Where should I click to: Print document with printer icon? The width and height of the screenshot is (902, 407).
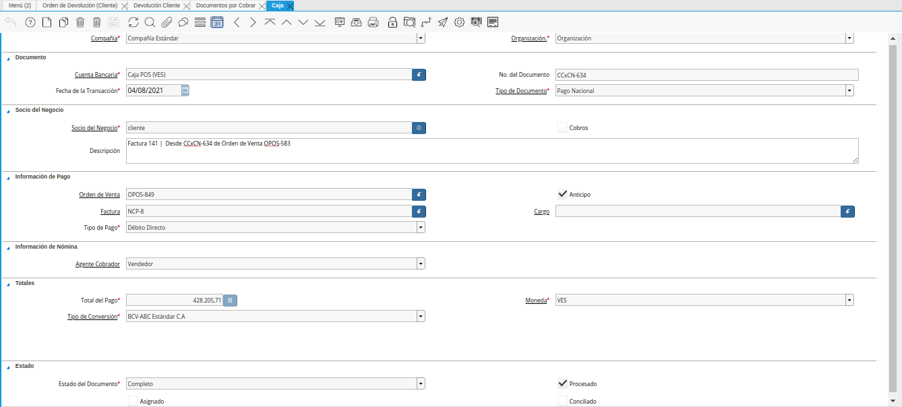[373, 22]
